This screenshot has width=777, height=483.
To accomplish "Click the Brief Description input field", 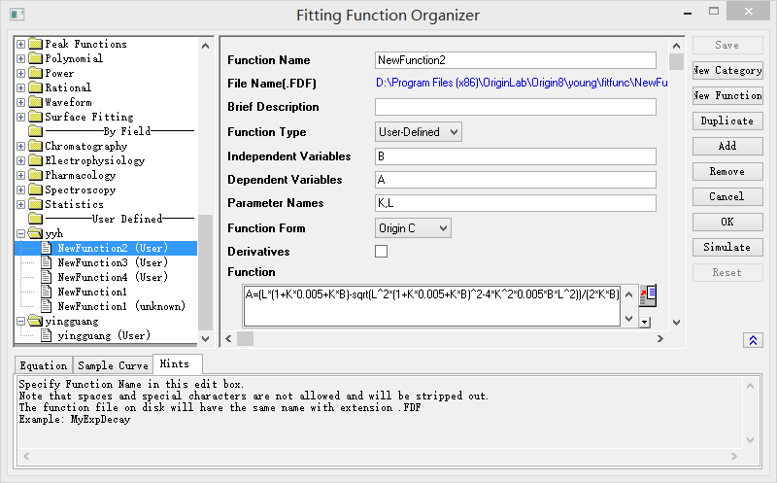I will coord(515,107).
